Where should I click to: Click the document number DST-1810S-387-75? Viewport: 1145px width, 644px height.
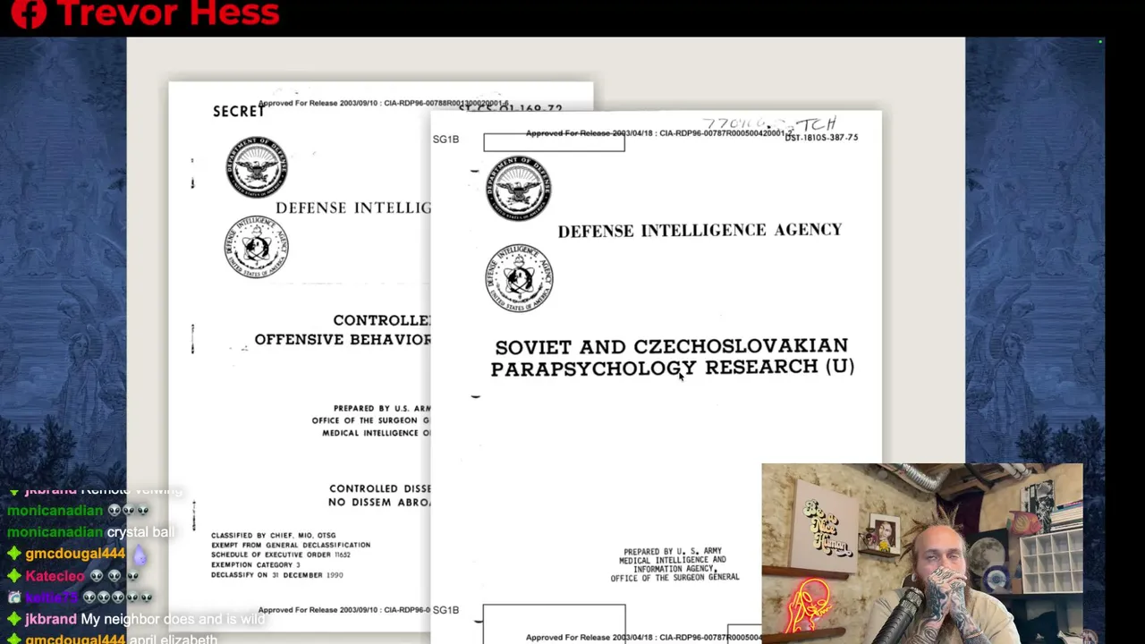[822, 138]
